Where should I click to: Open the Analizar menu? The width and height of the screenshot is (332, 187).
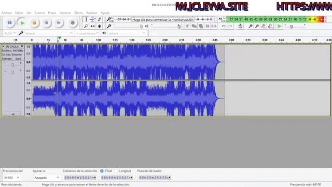point(92,13)
